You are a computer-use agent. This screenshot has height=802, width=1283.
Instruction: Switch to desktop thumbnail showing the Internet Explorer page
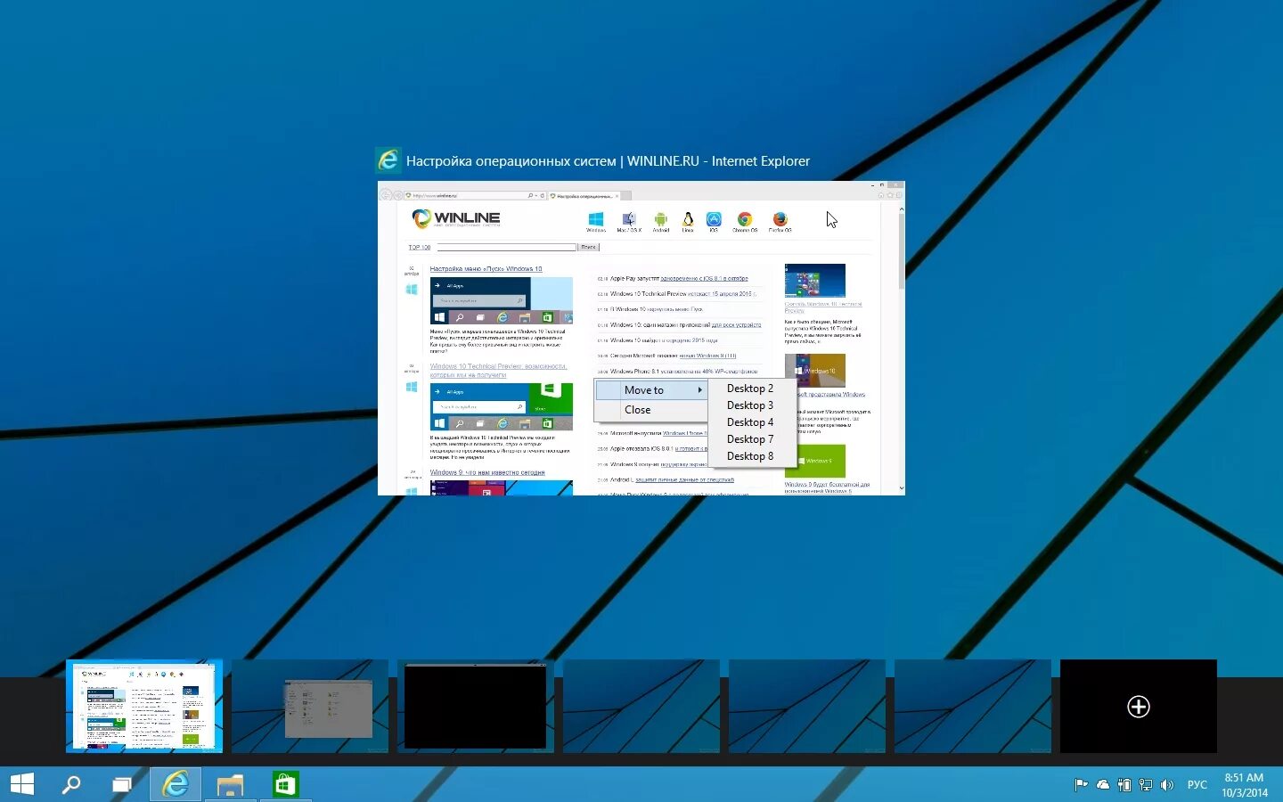pos(144,706)
